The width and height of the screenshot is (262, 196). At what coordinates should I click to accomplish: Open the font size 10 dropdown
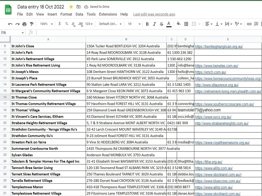(134, 24)
